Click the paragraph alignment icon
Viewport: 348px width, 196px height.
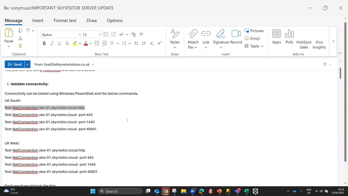point(112,43)
